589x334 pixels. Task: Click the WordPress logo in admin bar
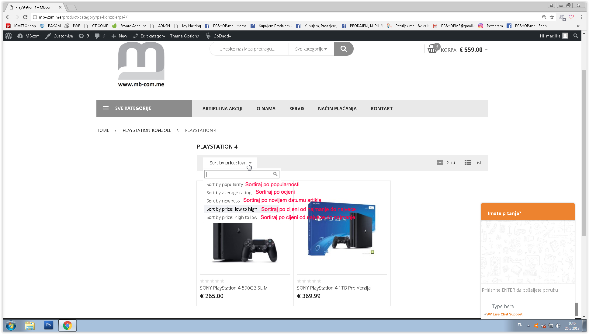pyautogui.click(x=9, y=36)
